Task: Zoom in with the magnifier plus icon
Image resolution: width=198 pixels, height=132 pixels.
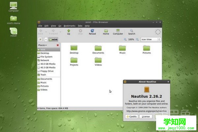Action: (x=137, y=39)
